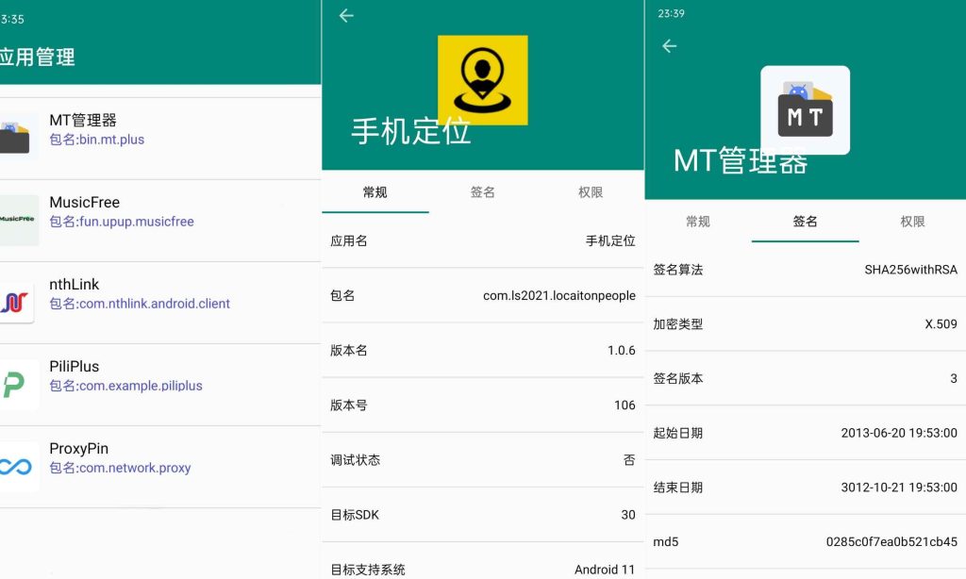966x579 pixels.
Task: Select the 目标SDK row label
Action: click(355, 515)
